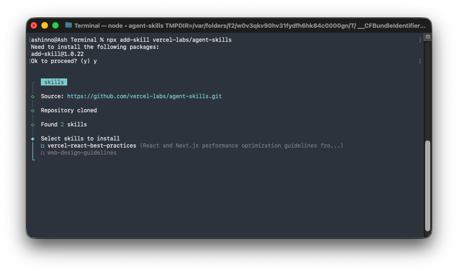Click the folder proxy icon in title bar
The image size is (458, 273).
coord(69,25)
